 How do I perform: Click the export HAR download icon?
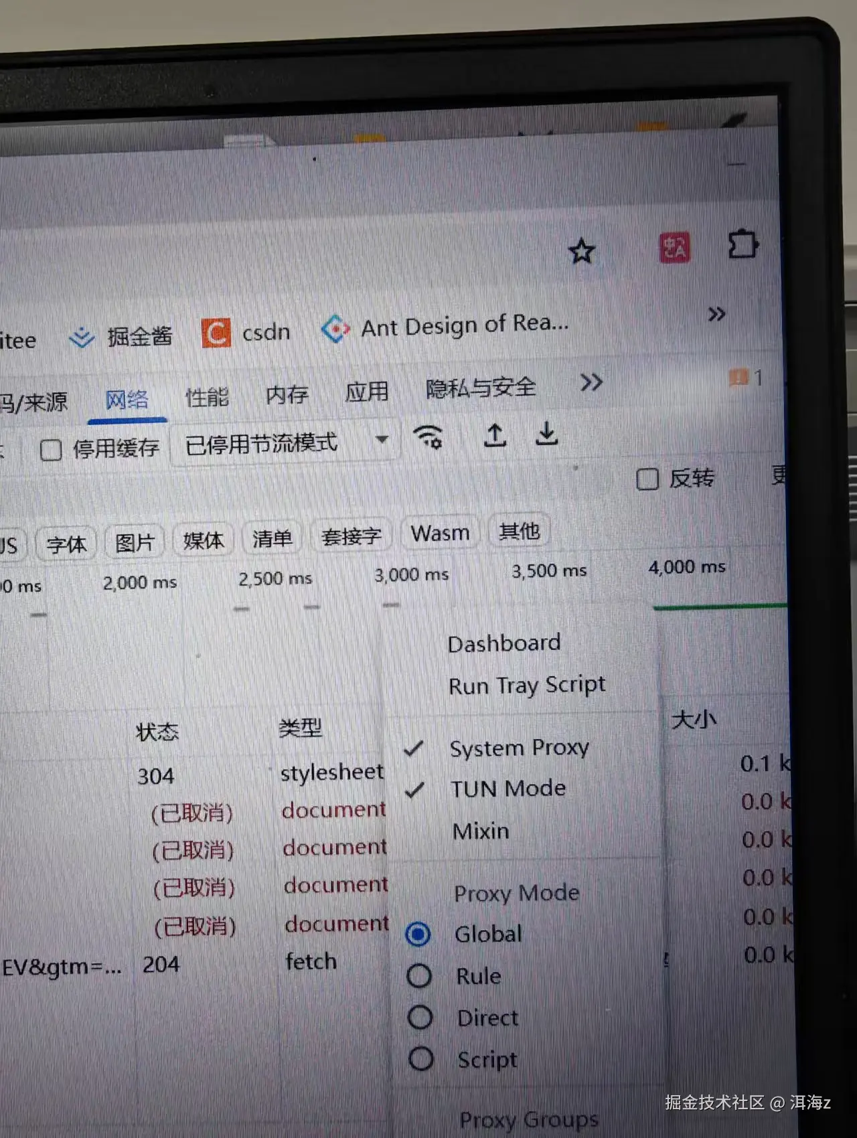(x=547, y=433)
